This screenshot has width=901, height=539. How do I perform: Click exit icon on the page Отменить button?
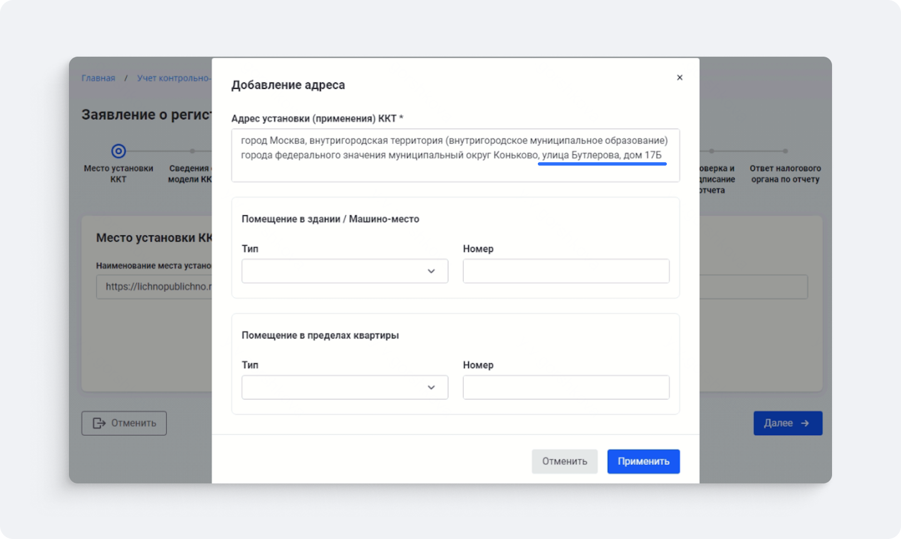point(99,423)
